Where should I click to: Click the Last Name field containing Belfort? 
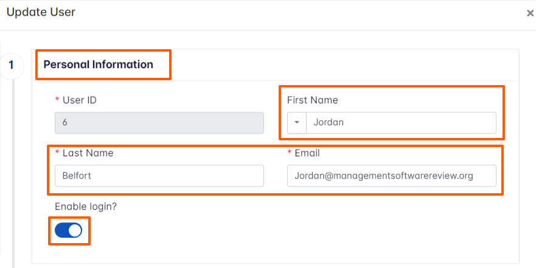(159, 176)
